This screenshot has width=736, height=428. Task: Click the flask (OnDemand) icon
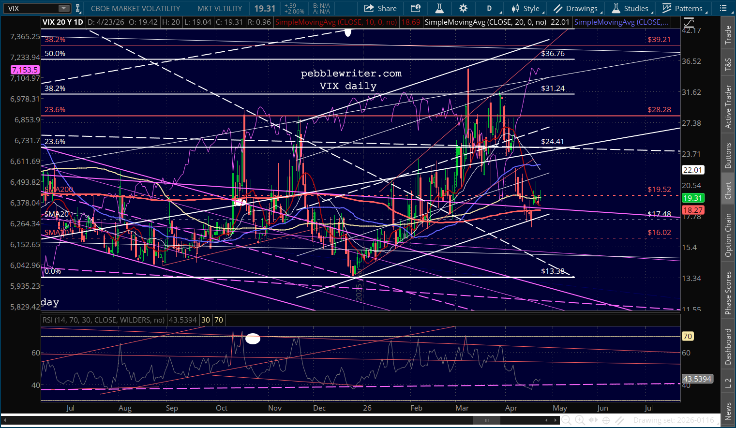point(439,8)
